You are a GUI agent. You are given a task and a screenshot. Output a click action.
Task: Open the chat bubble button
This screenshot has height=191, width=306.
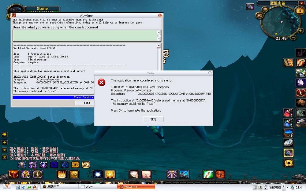(5, 135)
